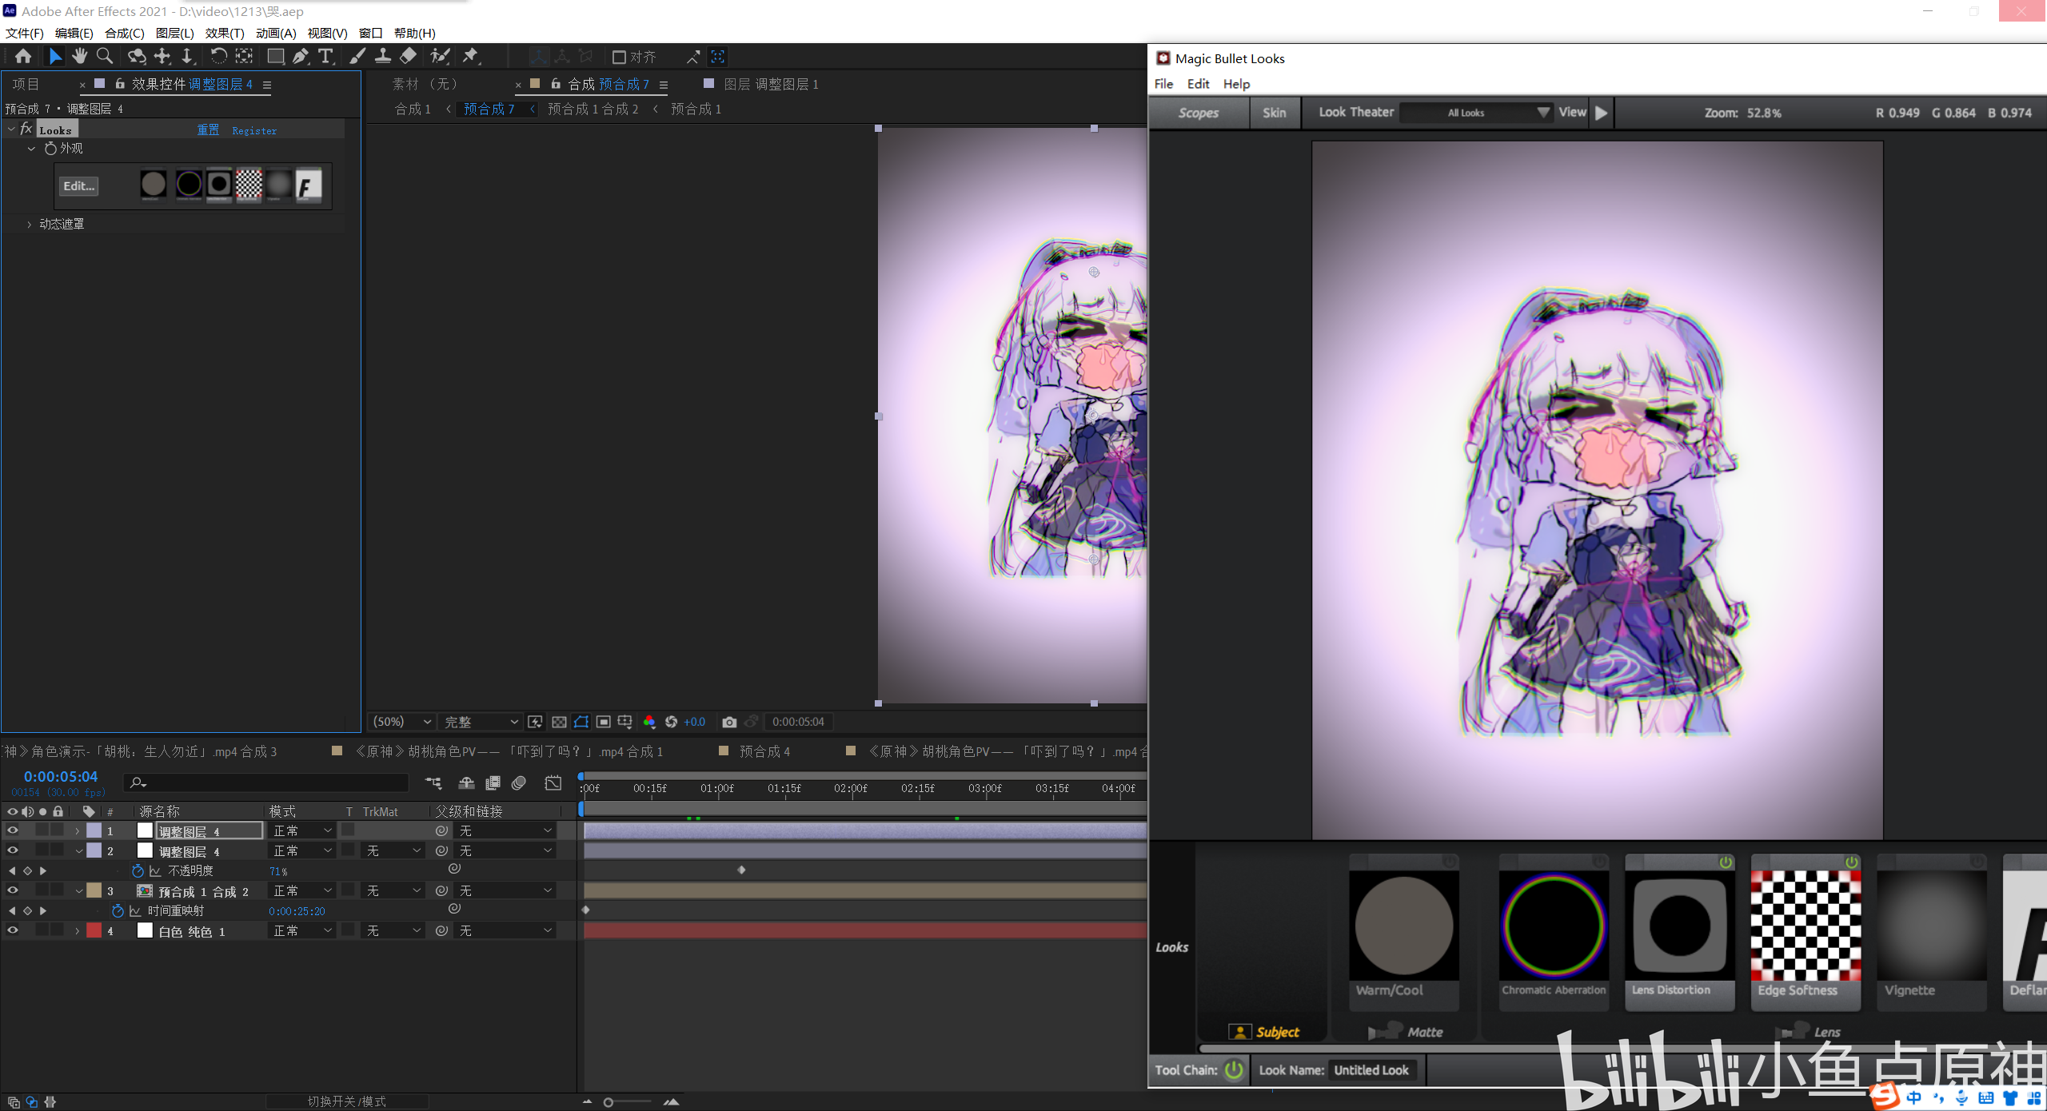This screenshot has width=2047, height=1111.
Task: Select the Pen tool
Action: click(x=300, y=56)
